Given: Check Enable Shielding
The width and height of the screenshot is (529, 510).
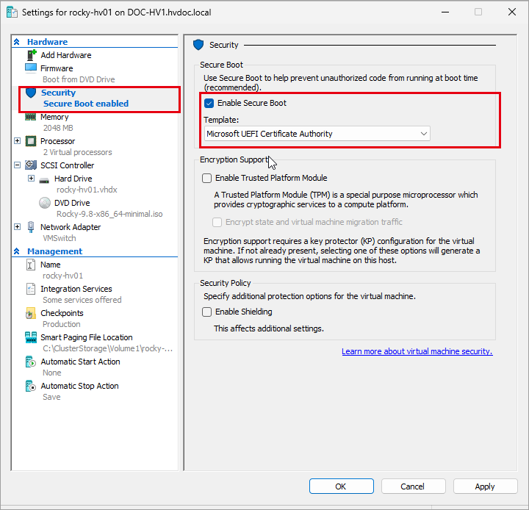Looking at the screenshot, I should point(206,312).
